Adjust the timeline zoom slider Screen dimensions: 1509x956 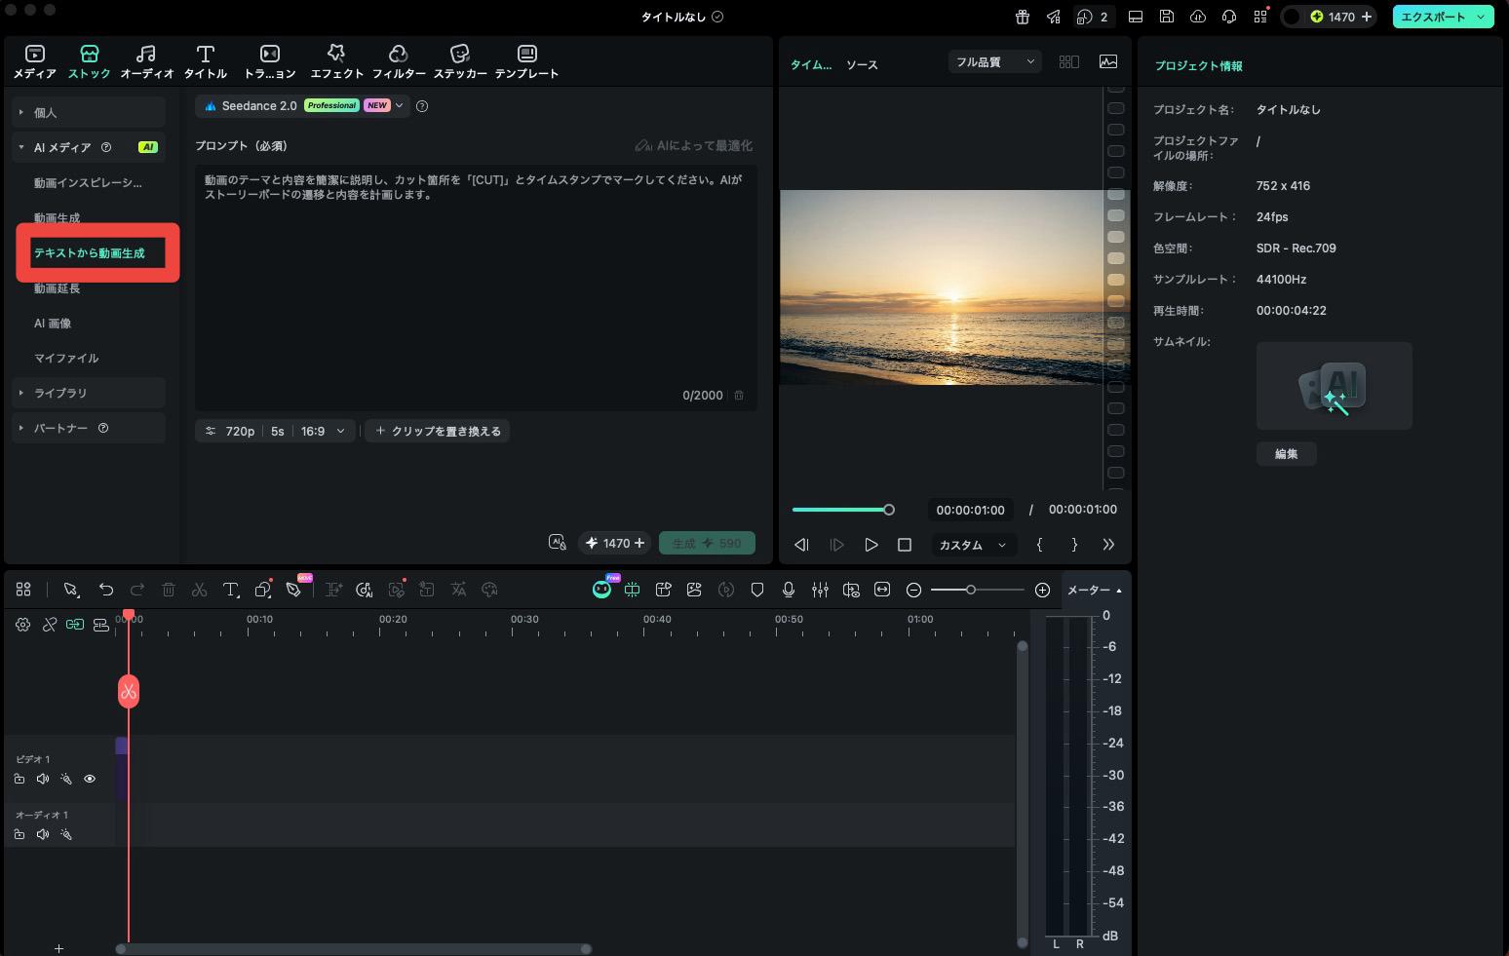(977, 590)
